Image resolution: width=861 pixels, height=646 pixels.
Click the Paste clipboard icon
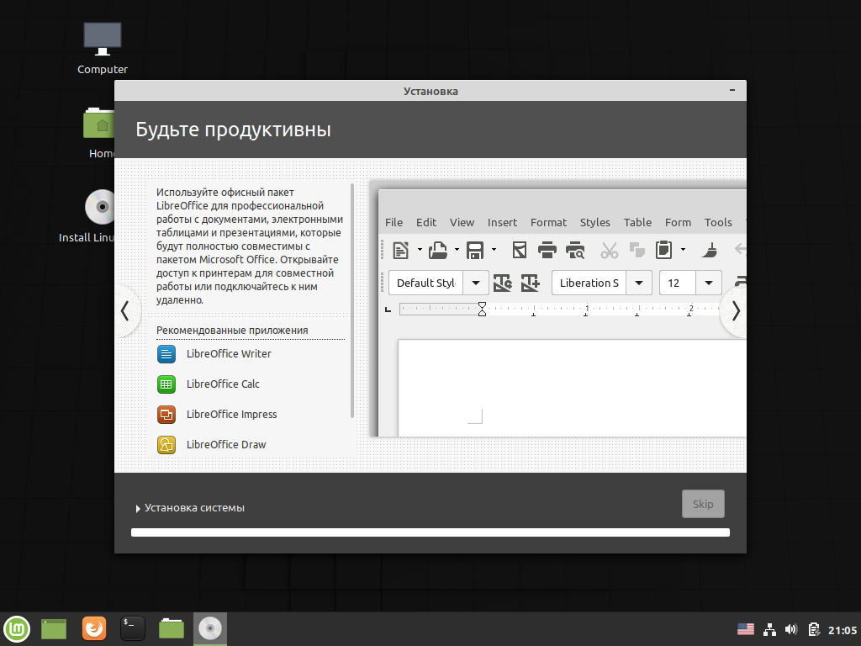tap(664, 250)
